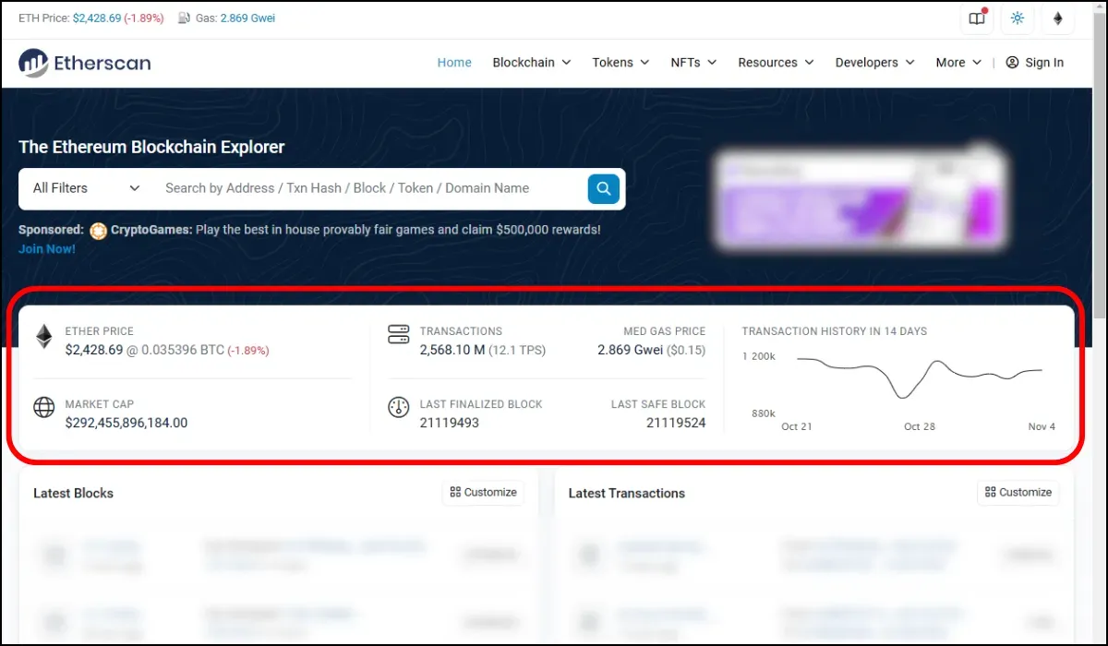
Task: Click the Market Cap globe icon
Action: coord(44,407)
